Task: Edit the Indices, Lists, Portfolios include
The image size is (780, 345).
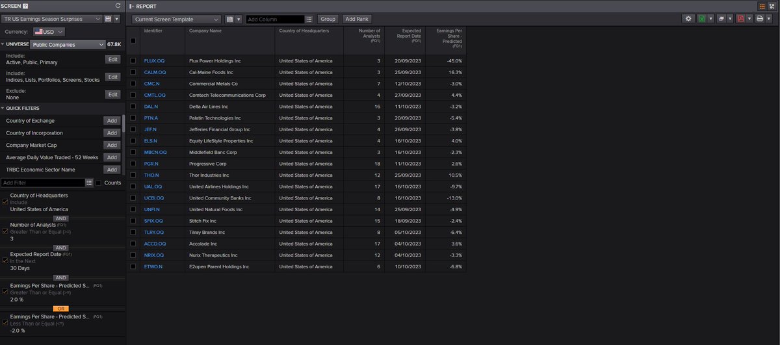Action: click(113, 77)
